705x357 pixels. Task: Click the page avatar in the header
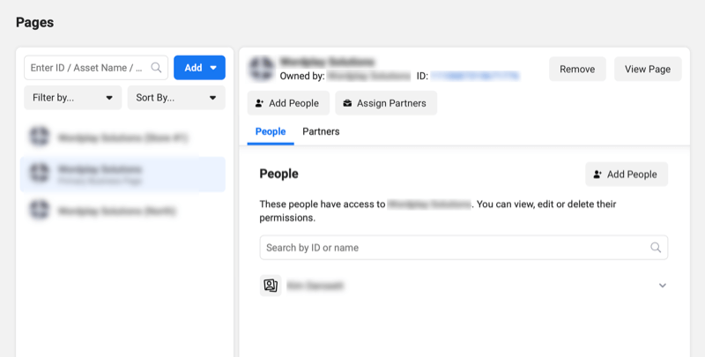(x=260, y=69)
